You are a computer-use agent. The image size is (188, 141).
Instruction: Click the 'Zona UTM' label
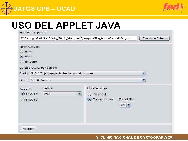point(126,99)
